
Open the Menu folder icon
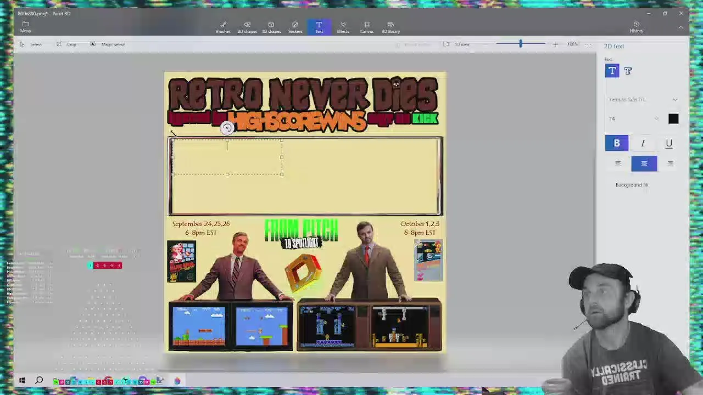pyautogui.click(x=25, y=26)
